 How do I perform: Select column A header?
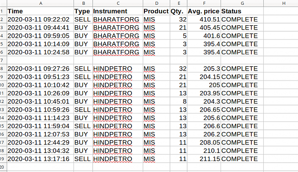[41, 3]
